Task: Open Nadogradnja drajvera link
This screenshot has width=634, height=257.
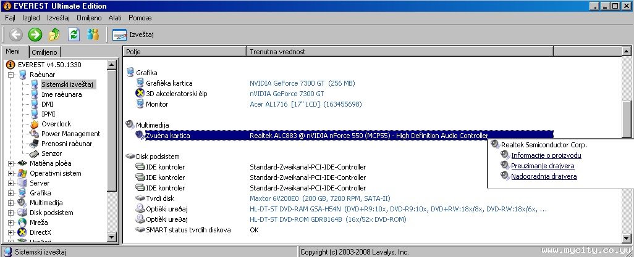Action: [x=544, y=176]
